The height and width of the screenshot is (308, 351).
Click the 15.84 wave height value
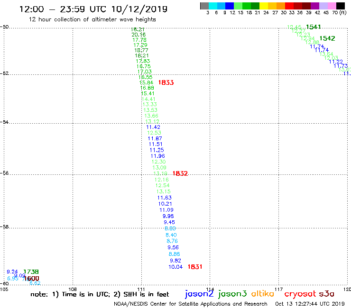146,82
